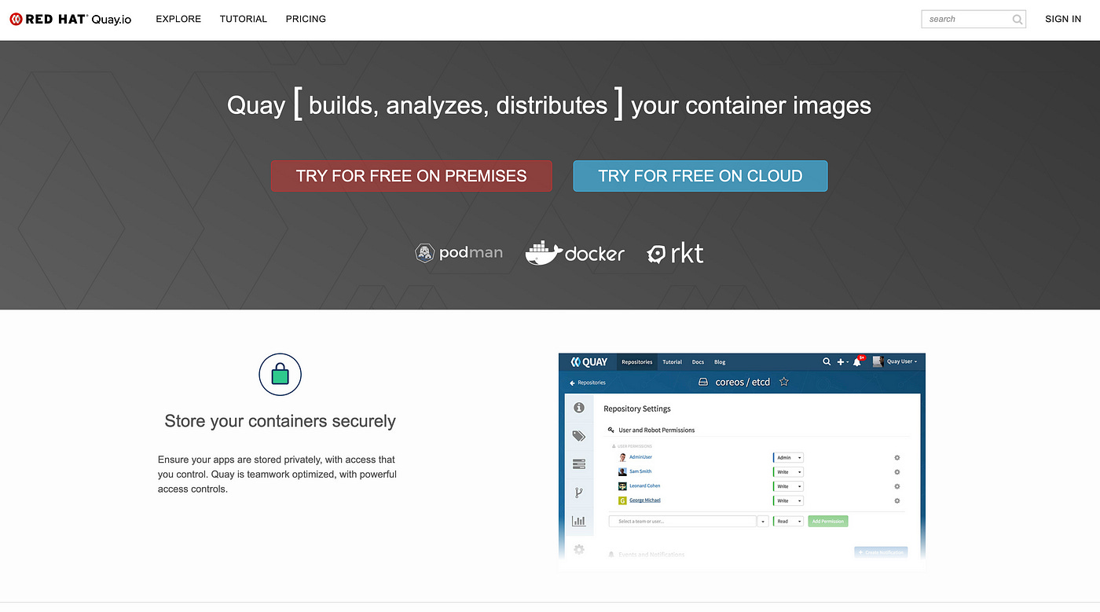Click TRY FOR FREE ON PREMISES button
Screen dimensions: 1100x612
pyautogui.click(x=412, y=176)
